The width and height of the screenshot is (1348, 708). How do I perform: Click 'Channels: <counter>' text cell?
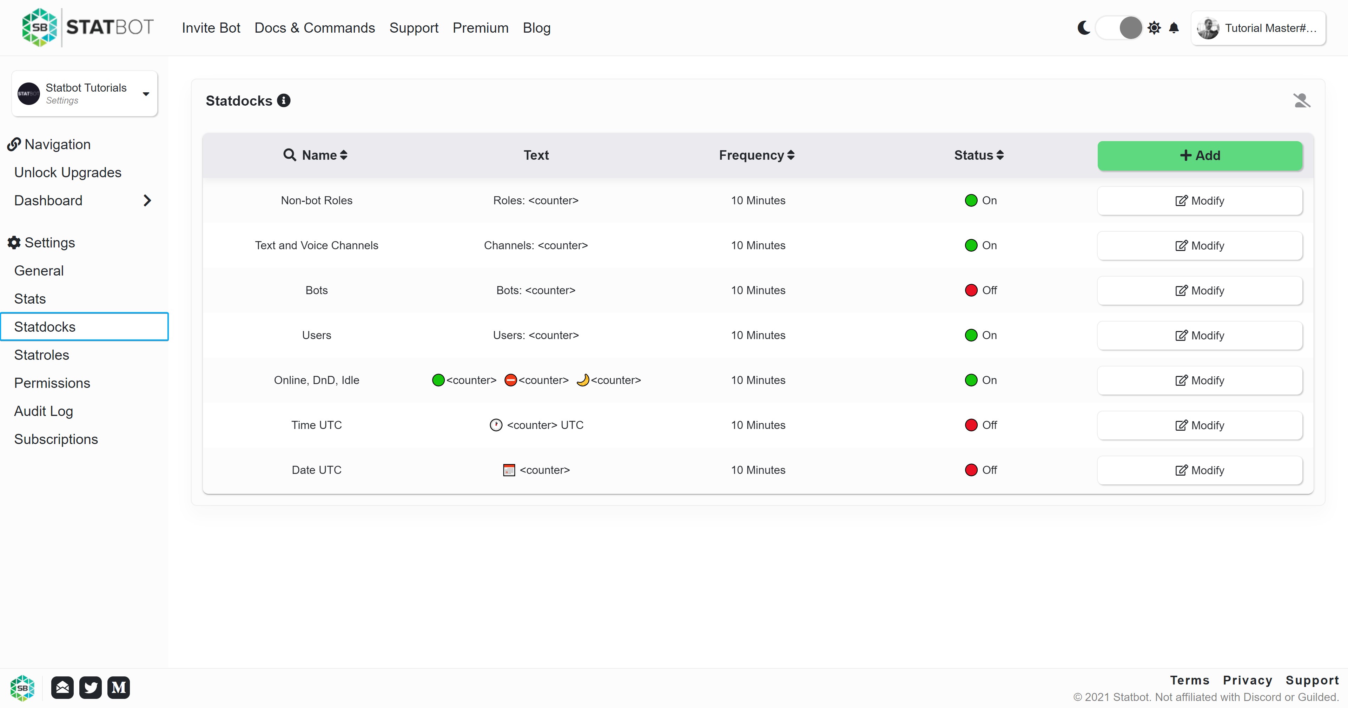click(536, 245)
